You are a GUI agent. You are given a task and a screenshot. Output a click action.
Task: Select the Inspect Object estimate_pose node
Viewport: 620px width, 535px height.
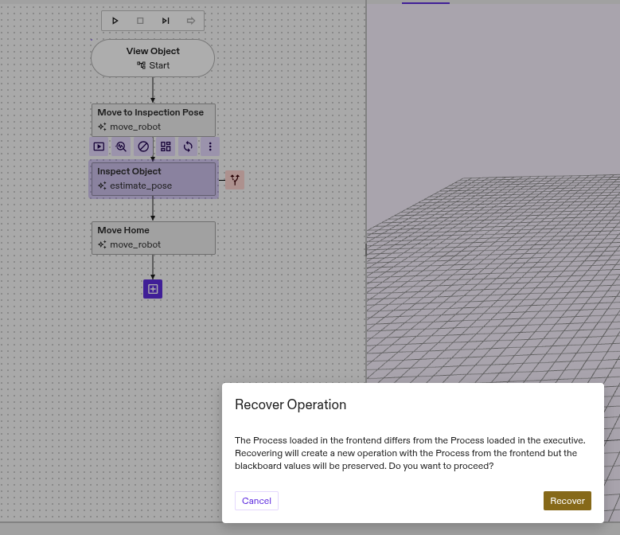(x=153, y=178)
